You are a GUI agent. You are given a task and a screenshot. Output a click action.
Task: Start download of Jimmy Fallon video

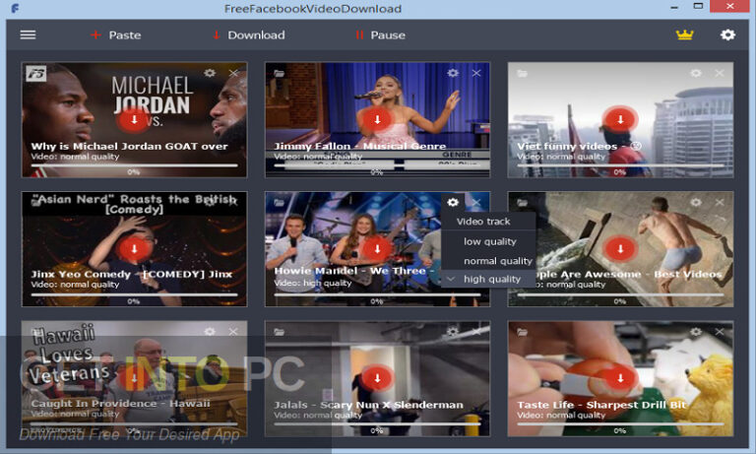[377, 119]
